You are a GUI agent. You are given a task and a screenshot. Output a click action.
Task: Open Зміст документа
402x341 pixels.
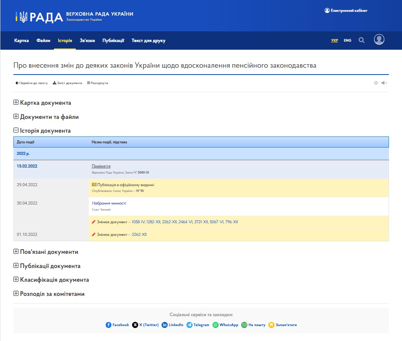(67, 83)
